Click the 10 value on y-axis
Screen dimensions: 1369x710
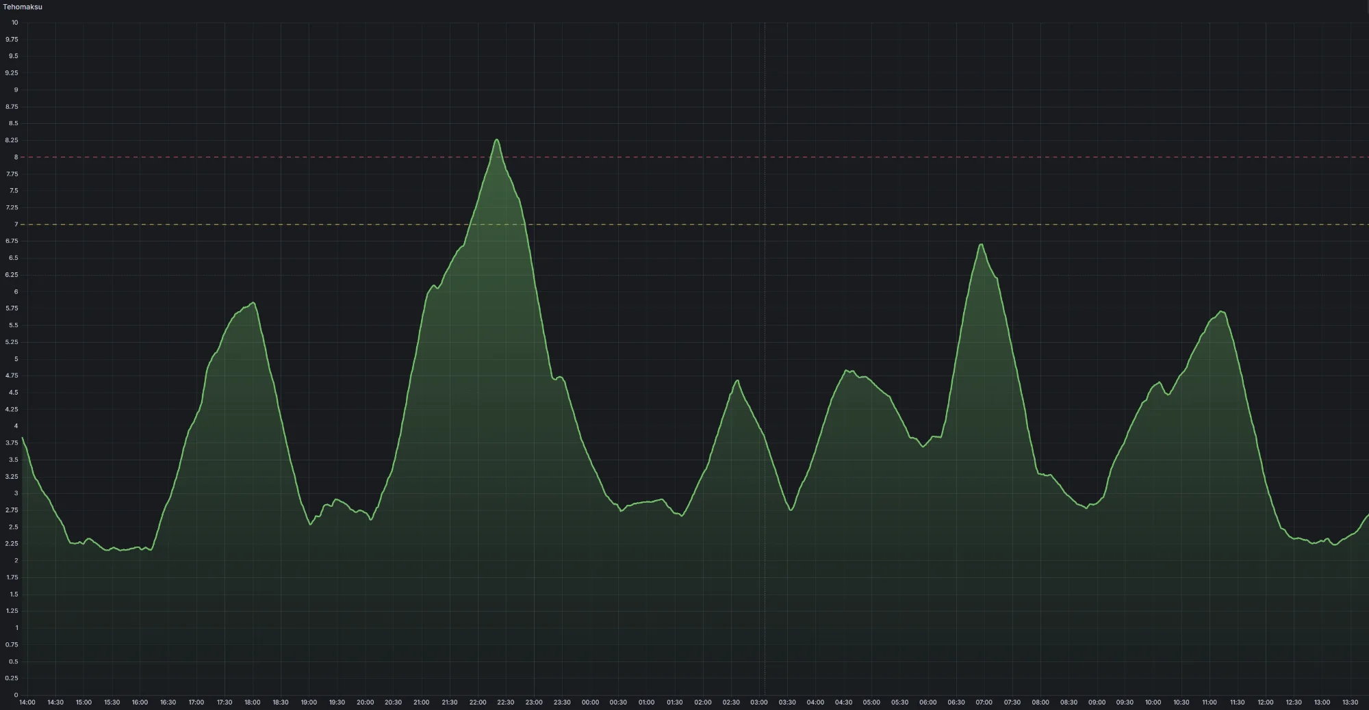tap(14, 23)
